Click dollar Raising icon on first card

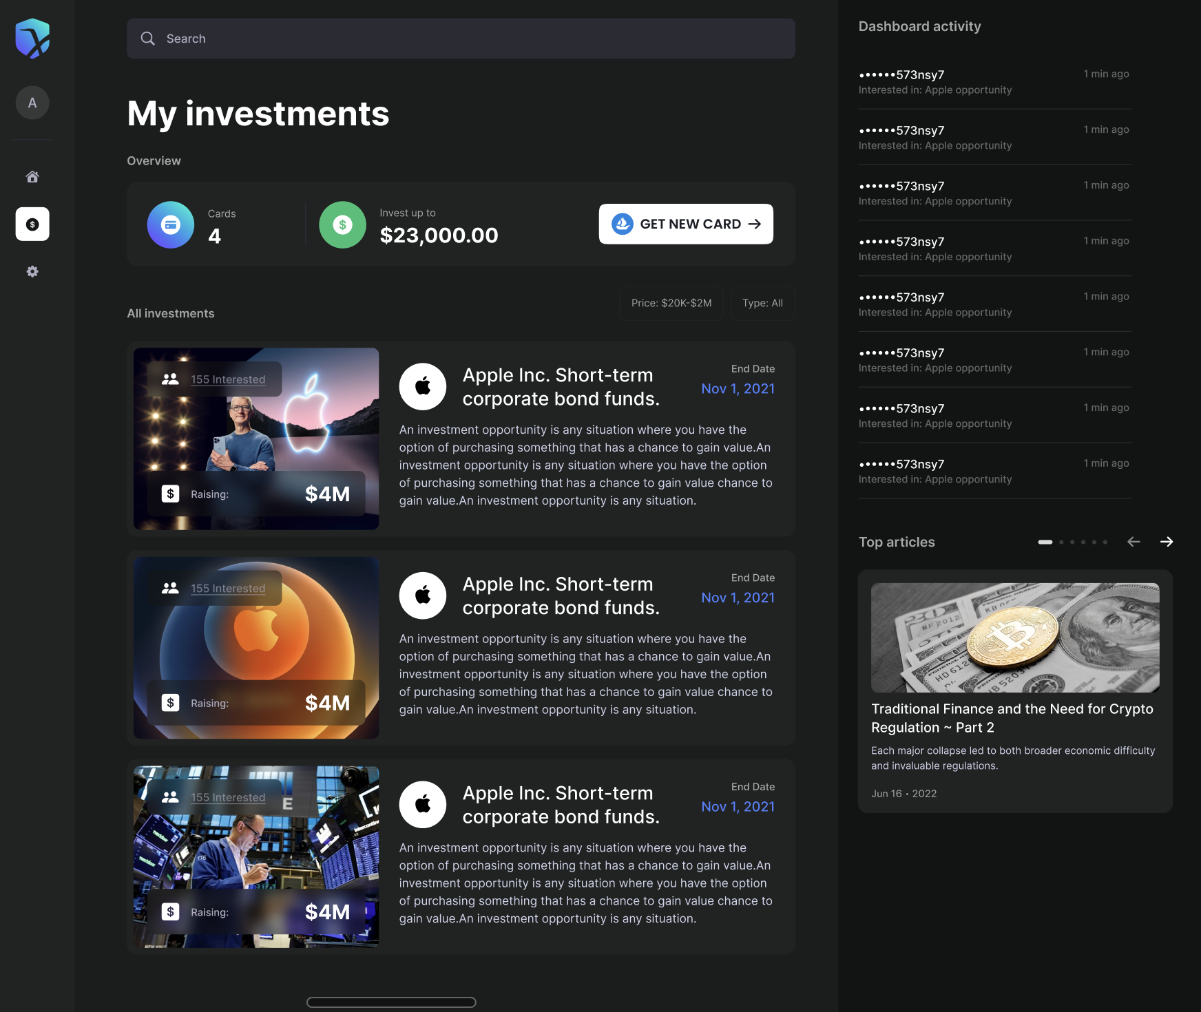point(170,494)
